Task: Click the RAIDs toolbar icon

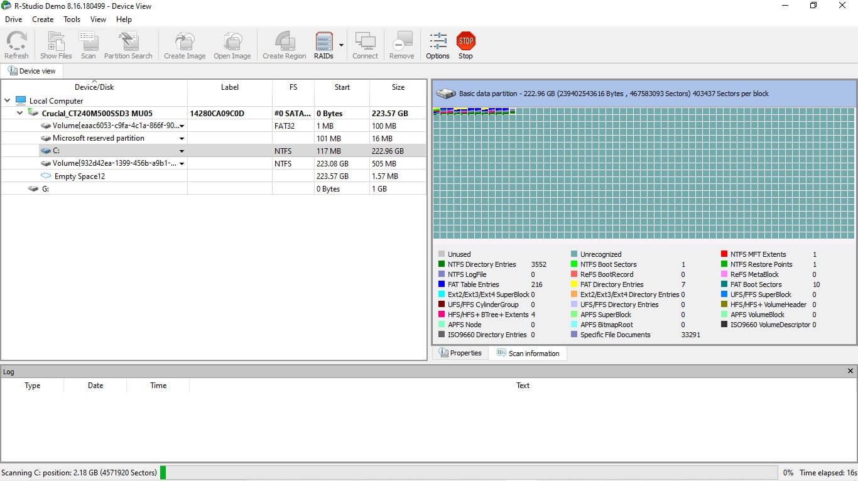Action: (x=324, y=41)
